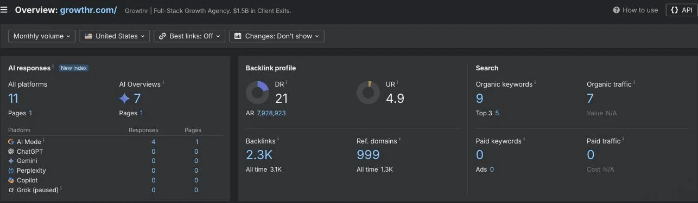The height and width of the screenshot is (203, 698).
Task: Open Top 3 keywords value 5
Action: pyautogui.click(x=497, y=113)
